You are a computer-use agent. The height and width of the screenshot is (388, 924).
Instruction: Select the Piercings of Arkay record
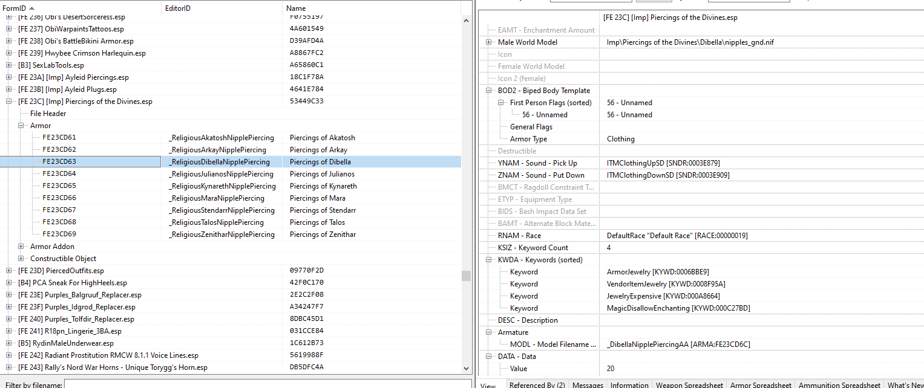click(x=231, y=150)
